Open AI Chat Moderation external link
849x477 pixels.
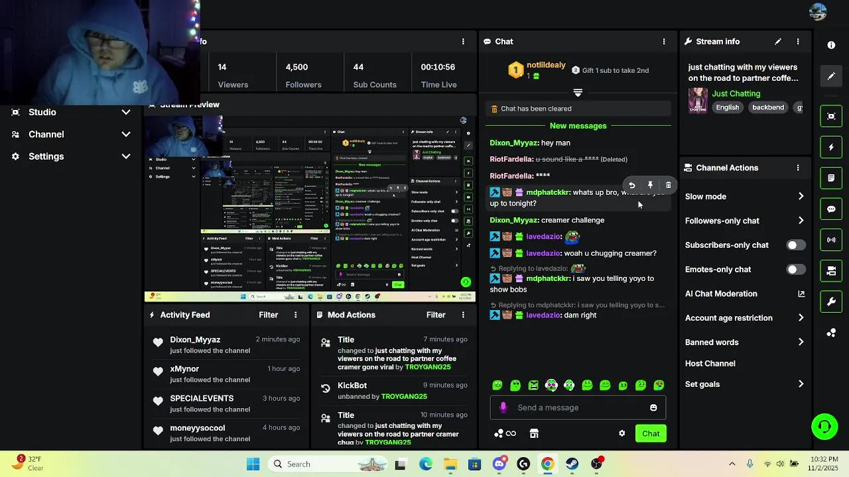pos(801,293)
